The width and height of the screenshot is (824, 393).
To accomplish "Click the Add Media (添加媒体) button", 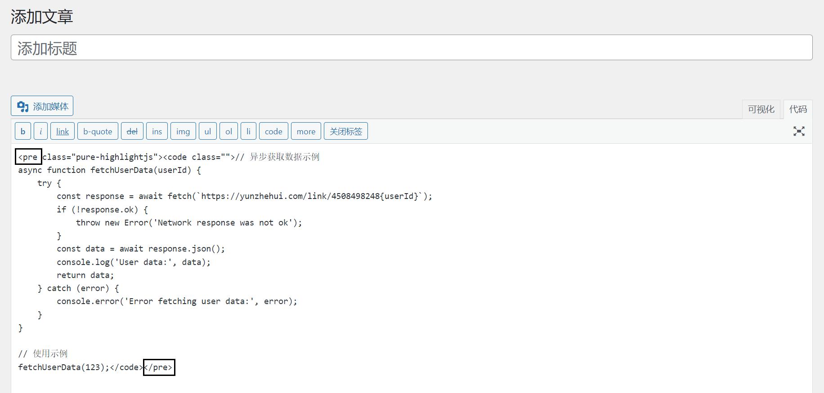I will [42, 106].
